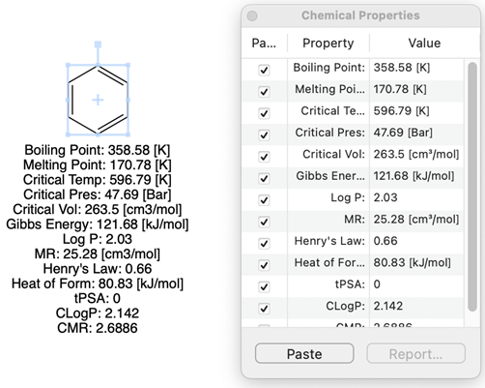Click the rotation handle above the benzene structure
485x388 pixels.
click(98, 45)
